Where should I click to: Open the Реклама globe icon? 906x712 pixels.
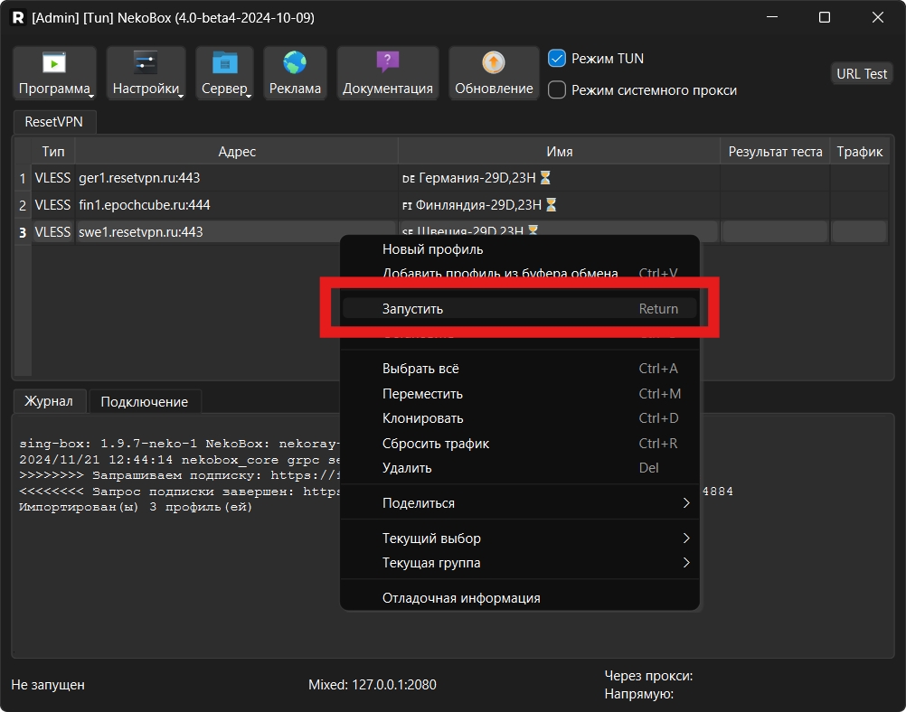point(295,63)
